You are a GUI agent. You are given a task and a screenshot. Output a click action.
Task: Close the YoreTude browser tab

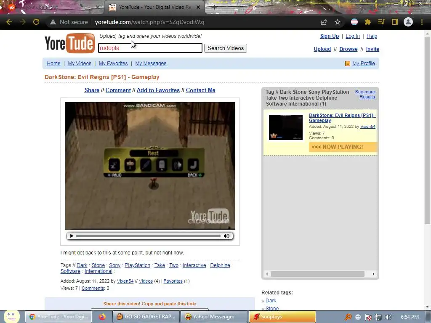click(198, 7)
